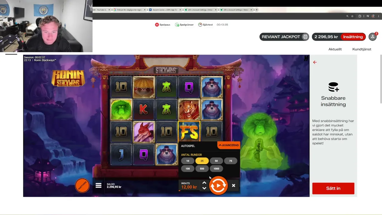
Task: Decrease the bet with the down arrow
Action: tap(204, 188)
